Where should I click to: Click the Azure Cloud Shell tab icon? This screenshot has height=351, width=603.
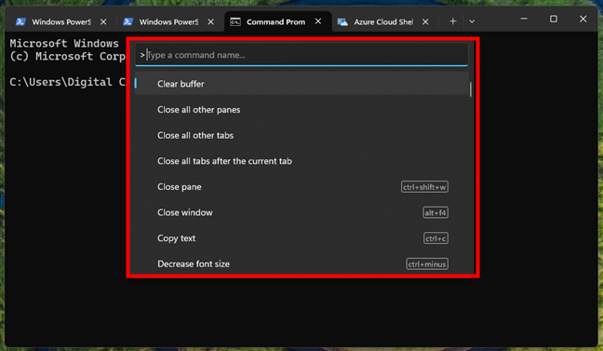point(342,22)
